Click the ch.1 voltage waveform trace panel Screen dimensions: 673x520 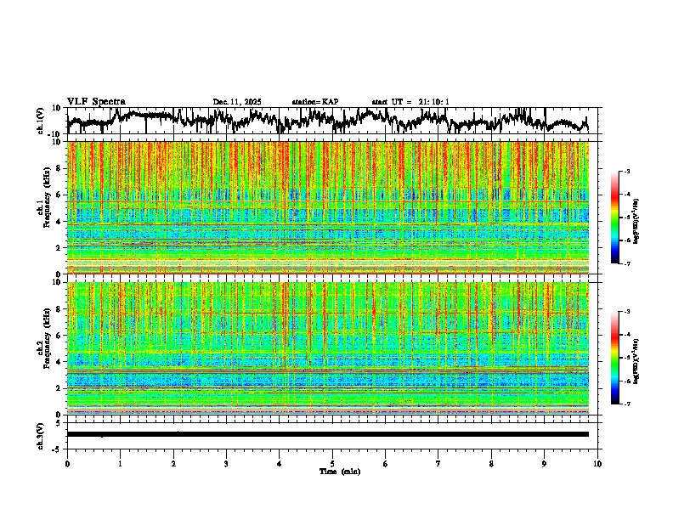pos(332,121)
